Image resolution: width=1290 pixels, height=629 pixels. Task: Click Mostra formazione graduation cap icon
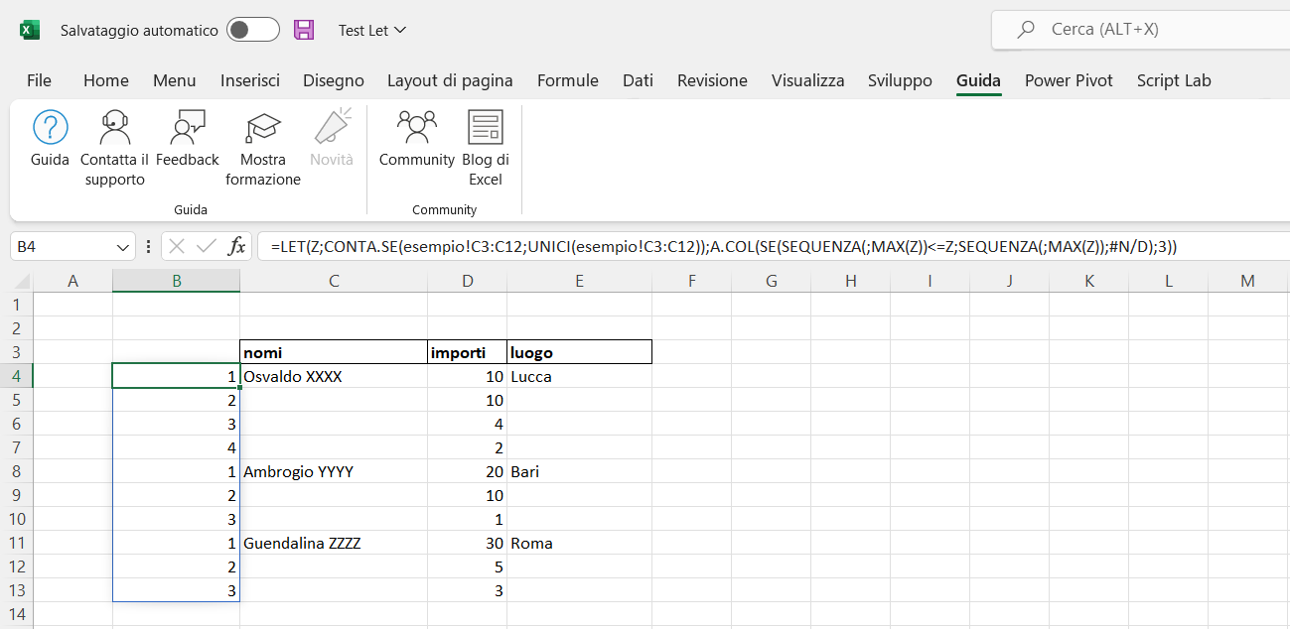263,128
